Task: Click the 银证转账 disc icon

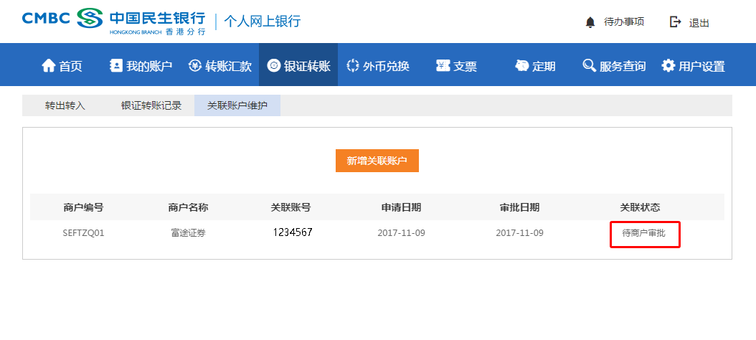Action: pos(273,65)
